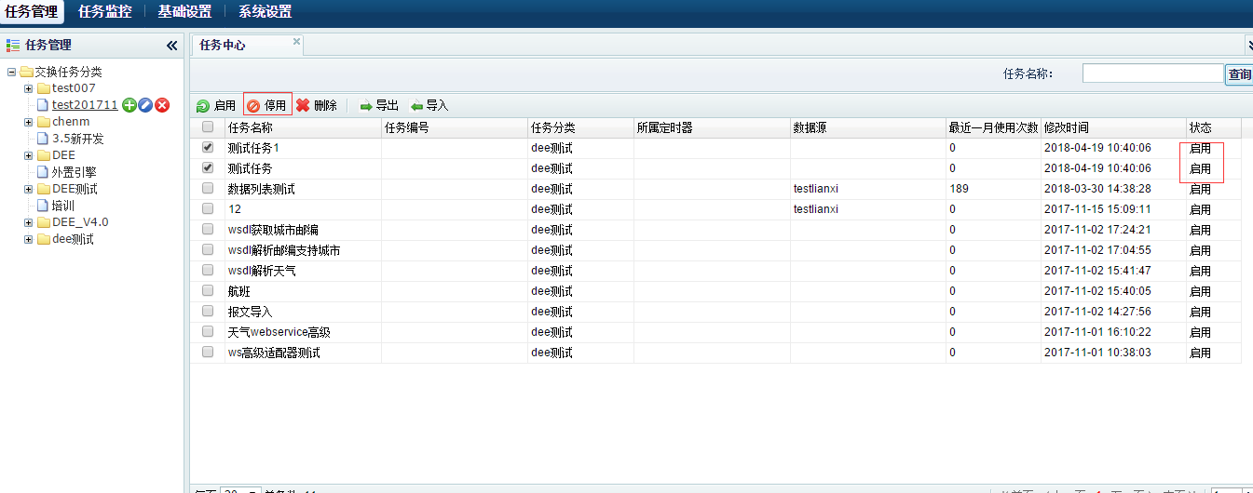Expand the lowercase dee测试 folder node
1253x493 pixels.
coord(28,239)
